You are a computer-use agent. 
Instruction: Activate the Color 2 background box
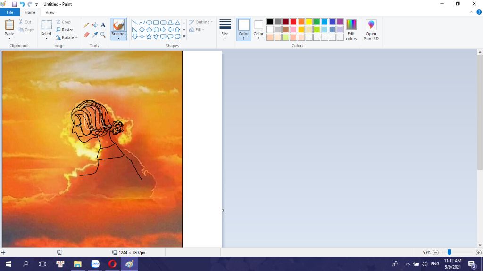click(x=258, y=29)
